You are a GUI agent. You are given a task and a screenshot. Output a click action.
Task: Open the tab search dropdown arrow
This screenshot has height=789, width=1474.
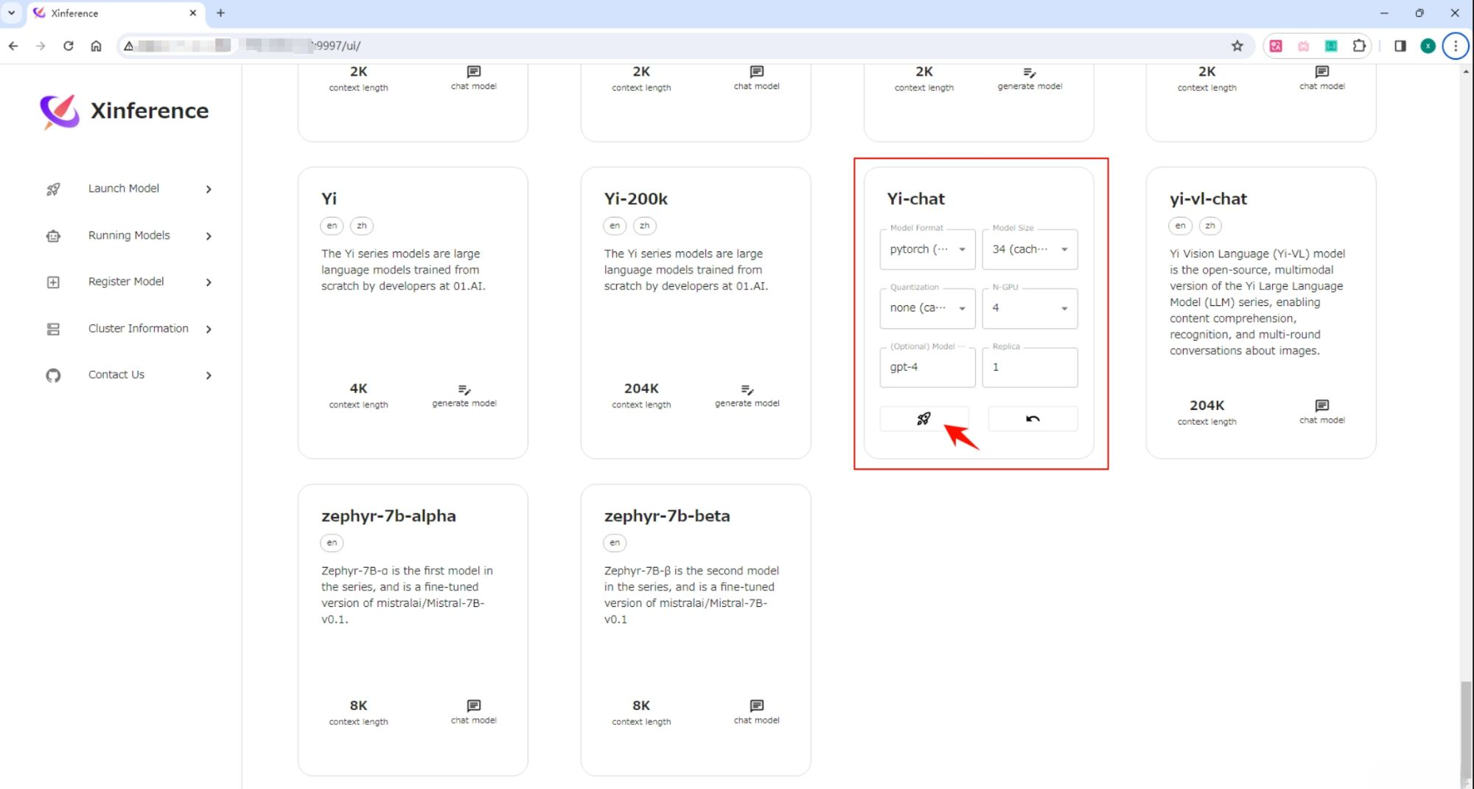11,13
